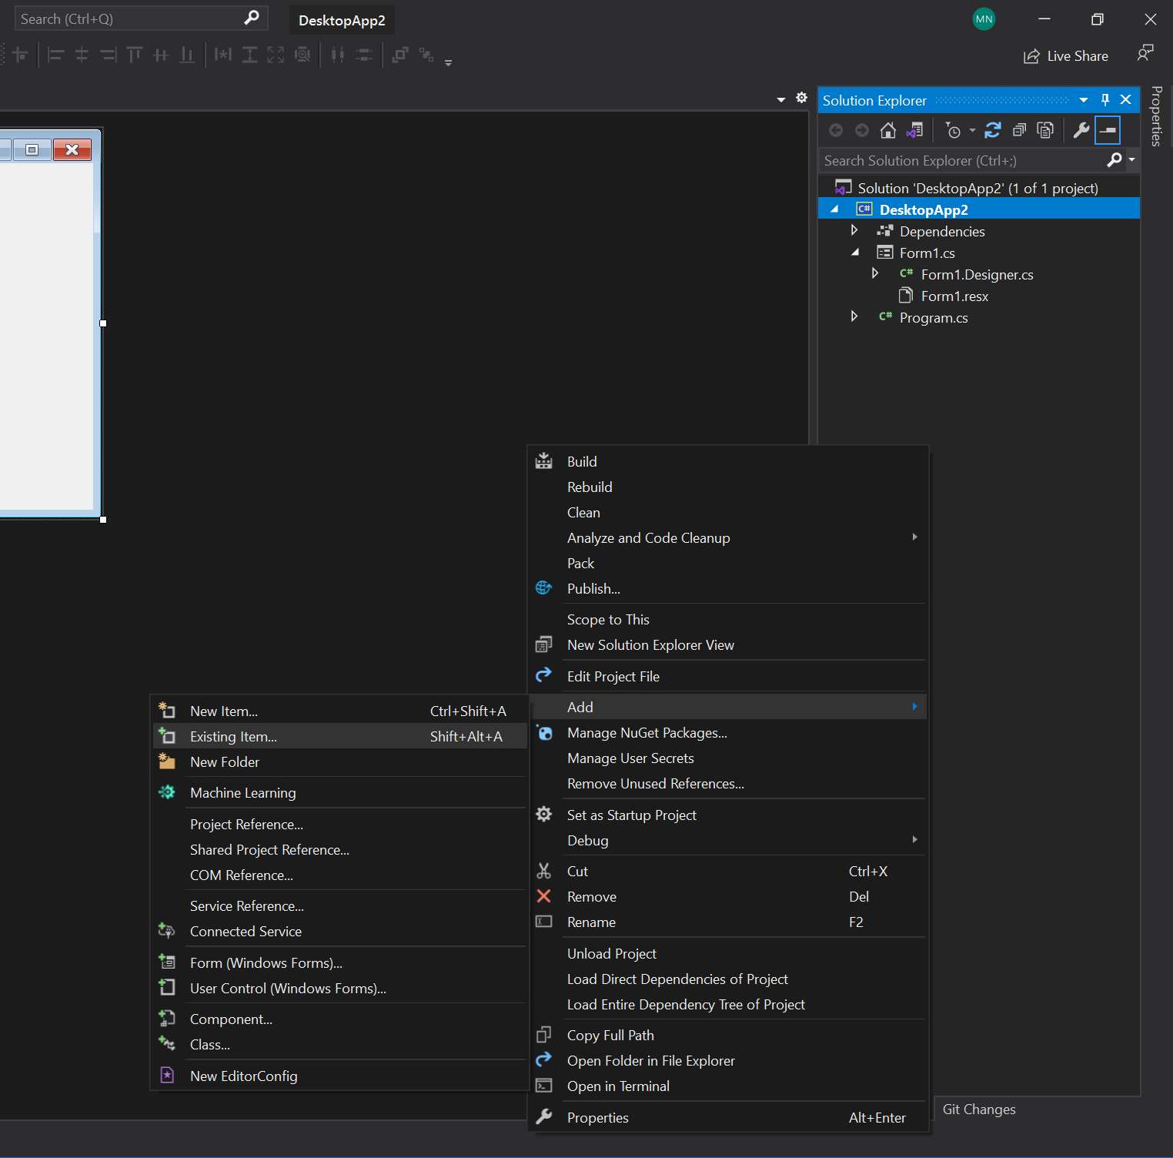Viewport: 1173px width, 1158px height.
Task: Click the Home icon in Solution Explorer toolbar
Action: point(888,130)
